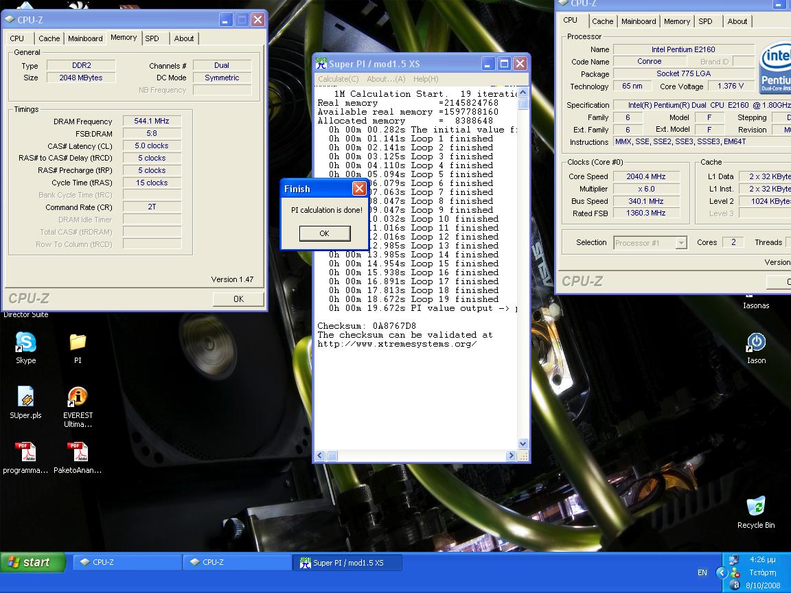This screenshot has width=791, height=593.
Task: Click the Rated FSB 1360.3 MHz field
Action: click(x=645, y=213)
